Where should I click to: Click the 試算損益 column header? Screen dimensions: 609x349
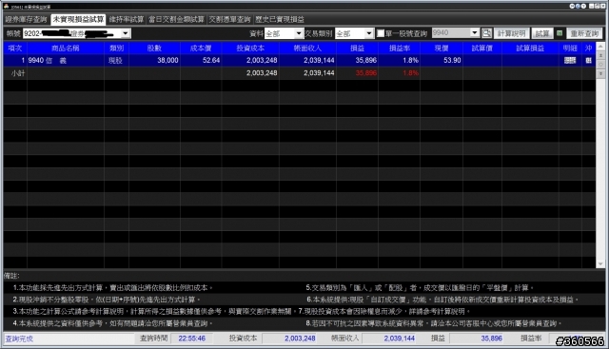click(530, 48)
